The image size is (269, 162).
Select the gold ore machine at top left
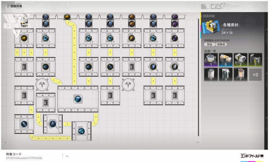(24, 38)
